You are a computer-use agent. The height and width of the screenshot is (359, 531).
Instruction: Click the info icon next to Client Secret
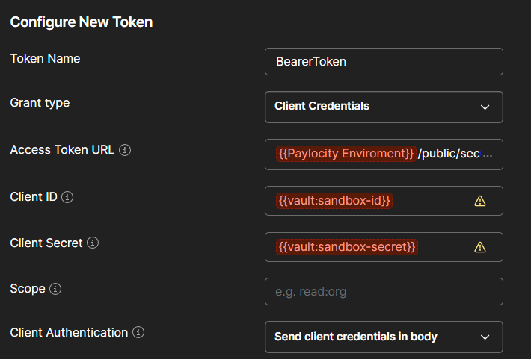(x=93, y=243)
